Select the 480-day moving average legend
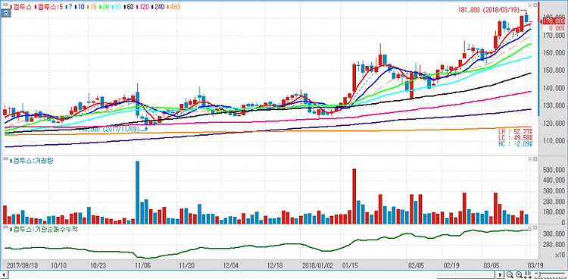Viewport: 568px width, 279px height. (x=173, y=7)
